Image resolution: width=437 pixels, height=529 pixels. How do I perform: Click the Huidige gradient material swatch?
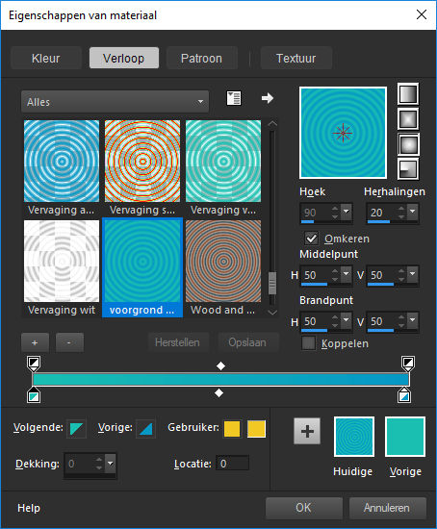pos(354,437)
